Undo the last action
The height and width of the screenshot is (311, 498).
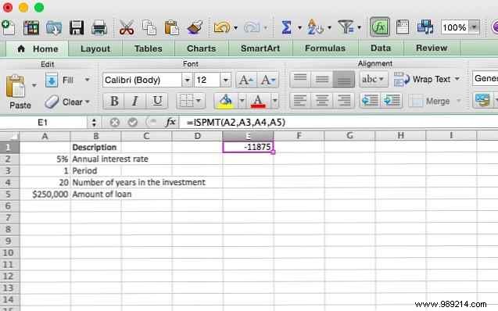pos(222,27)
